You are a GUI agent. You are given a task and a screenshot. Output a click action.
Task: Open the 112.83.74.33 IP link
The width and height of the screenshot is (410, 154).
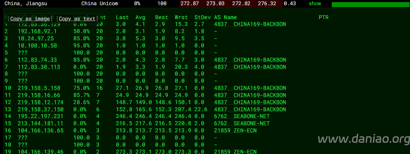37,60
